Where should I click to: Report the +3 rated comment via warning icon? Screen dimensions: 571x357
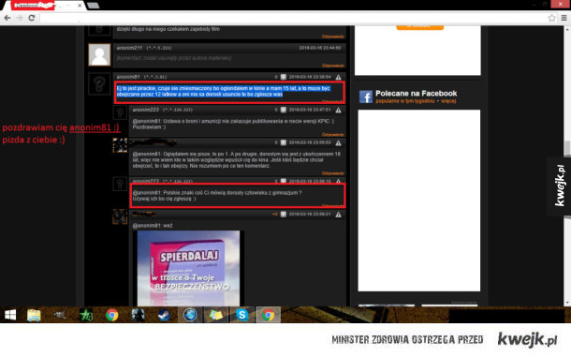coord(338,215)
